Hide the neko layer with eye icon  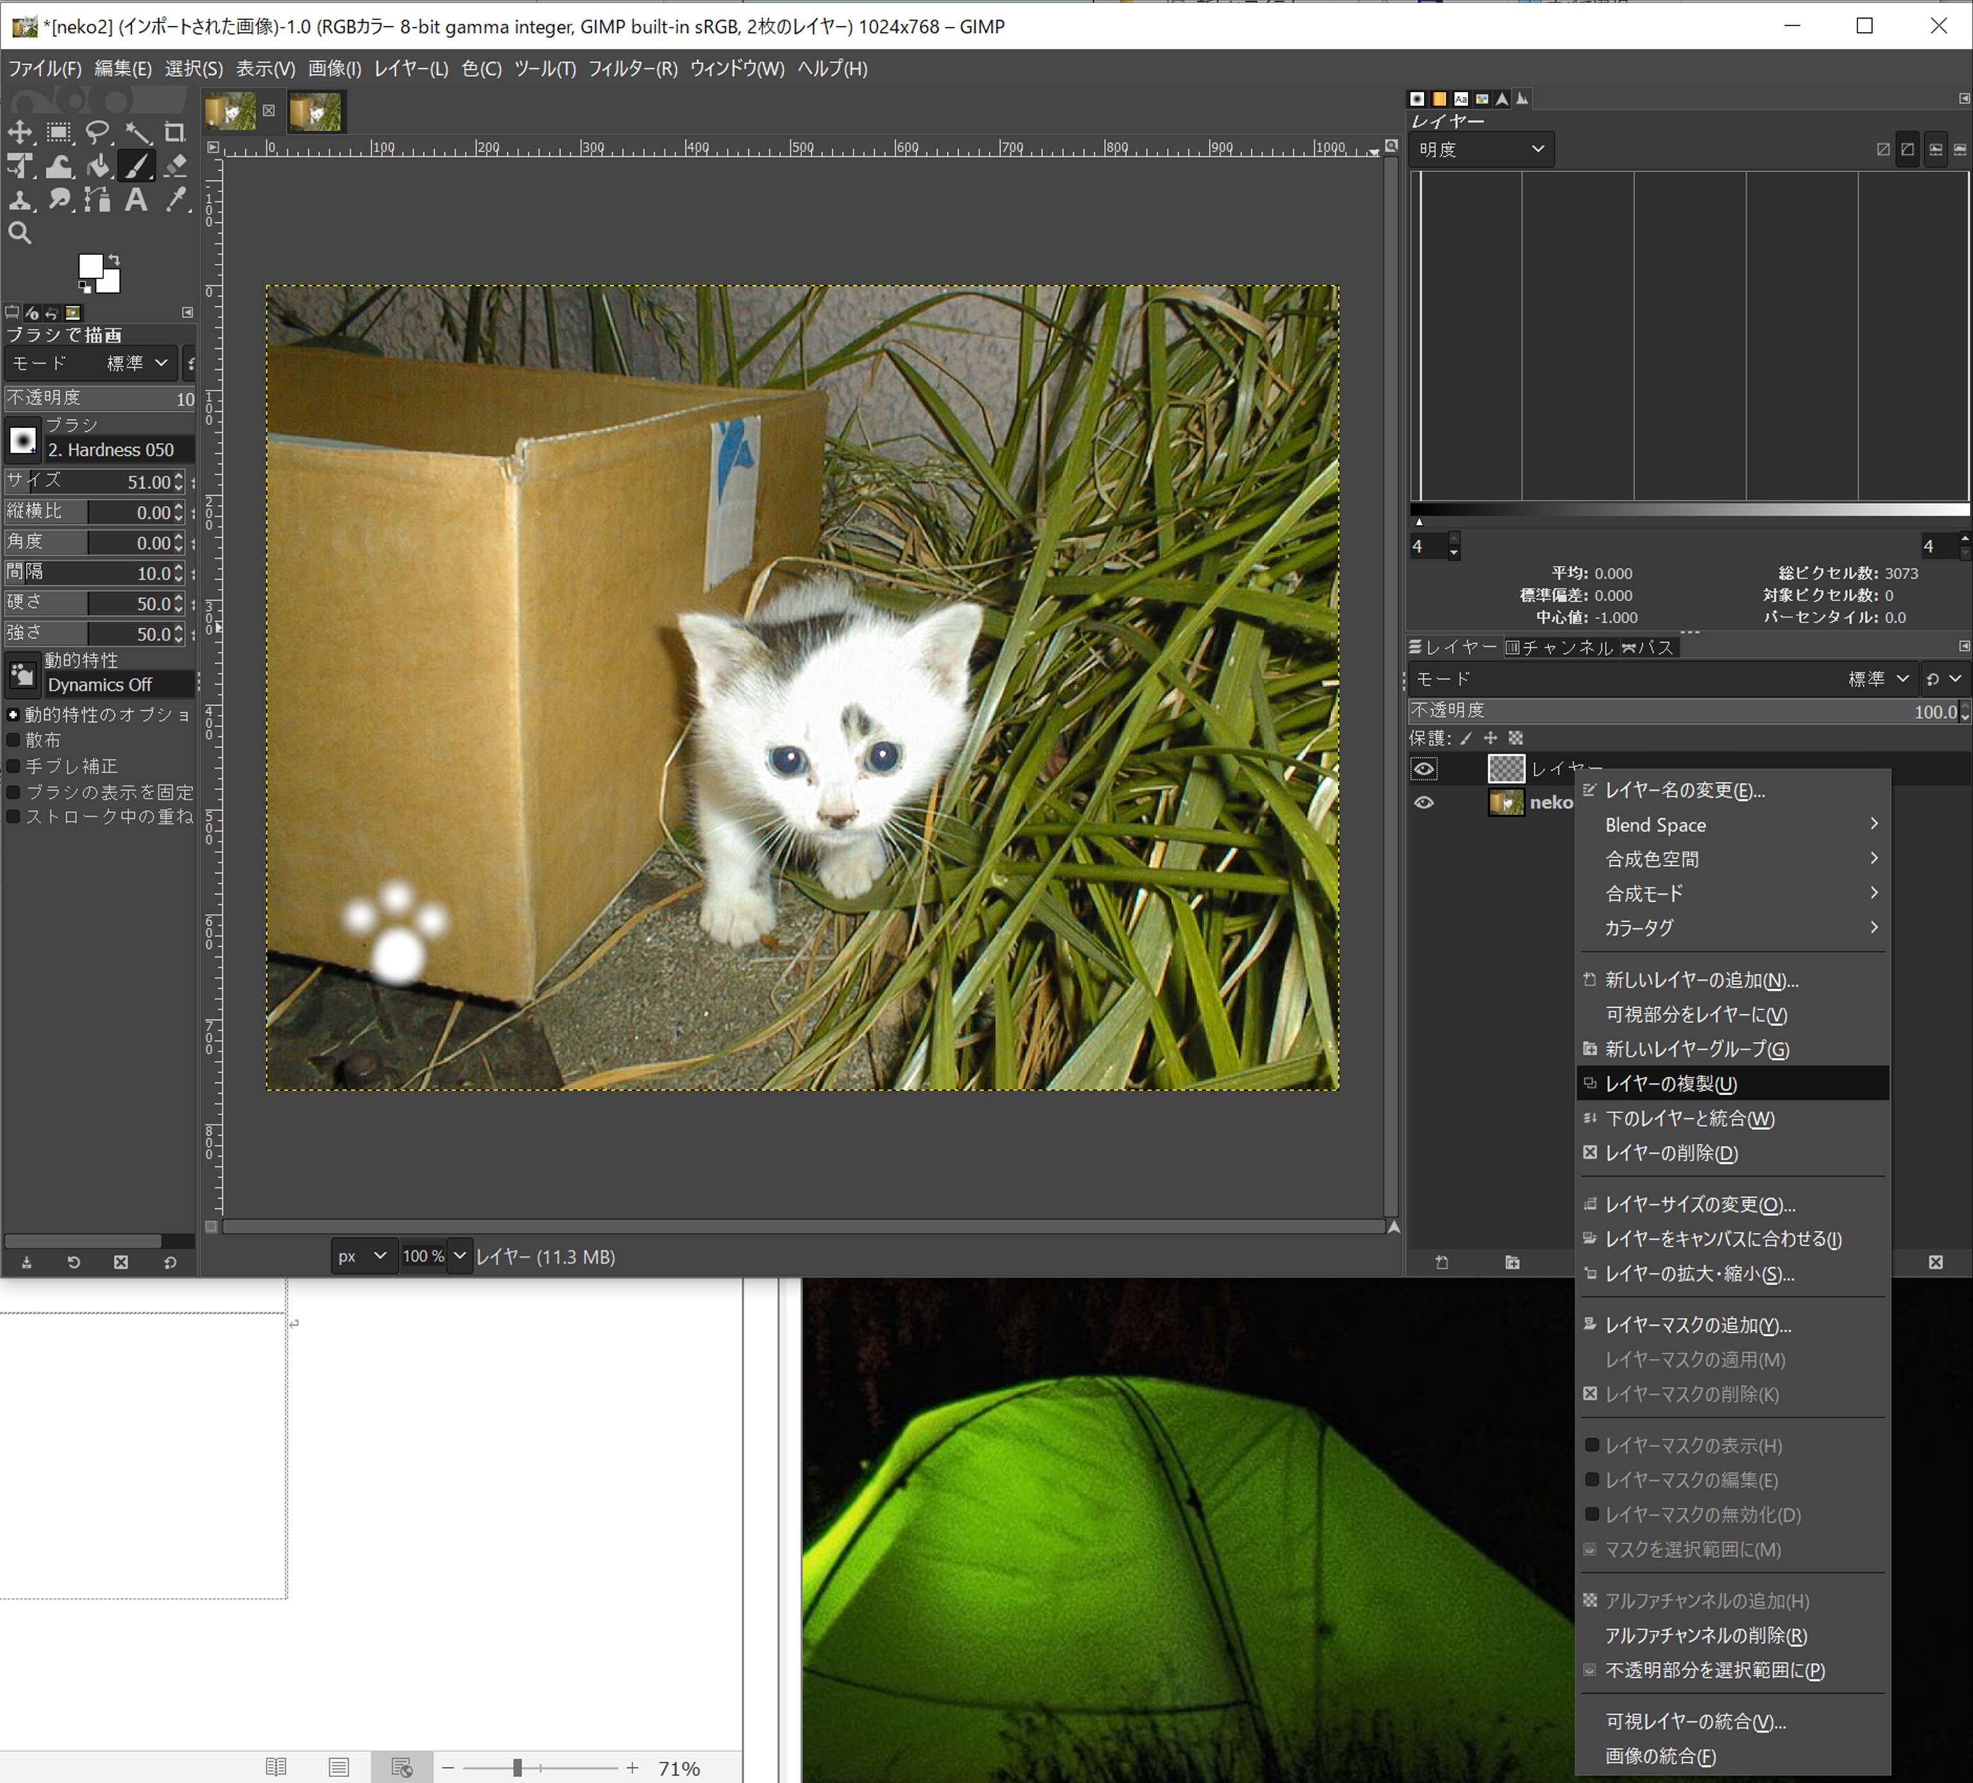(1424, 802)
